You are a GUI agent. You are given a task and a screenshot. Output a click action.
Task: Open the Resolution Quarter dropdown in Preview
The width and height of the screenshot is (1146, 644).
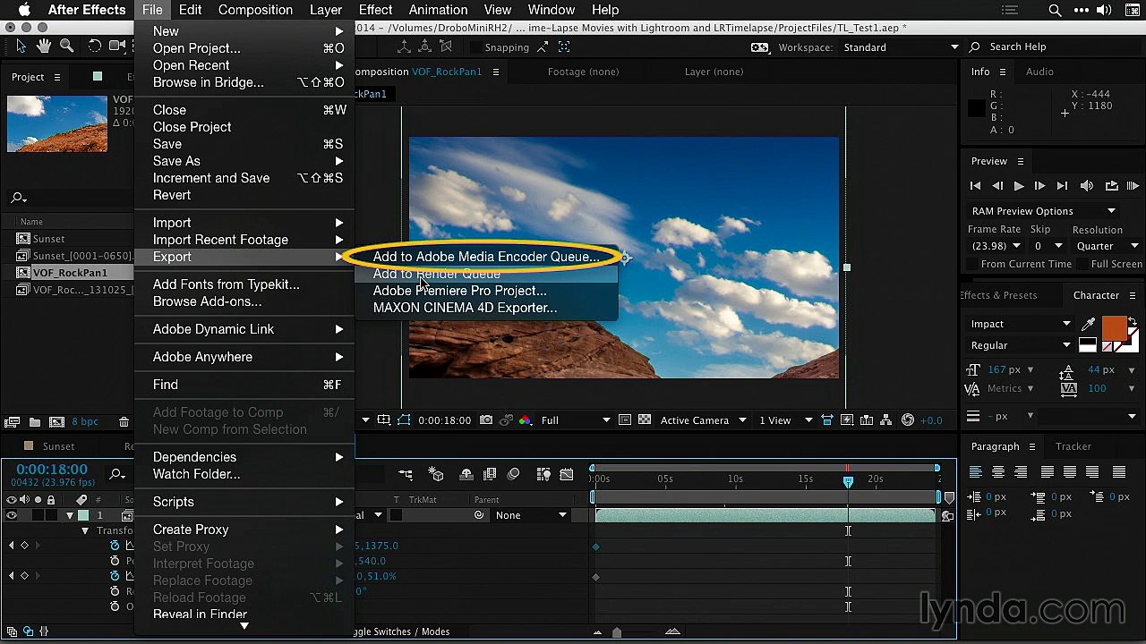click(1107, 246)
